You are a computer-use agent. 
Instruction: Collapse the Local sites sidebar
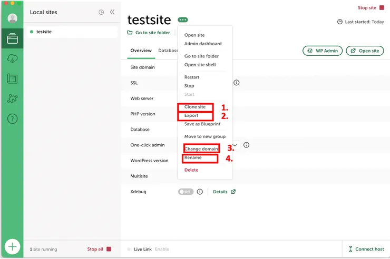(x=112, y=12)
